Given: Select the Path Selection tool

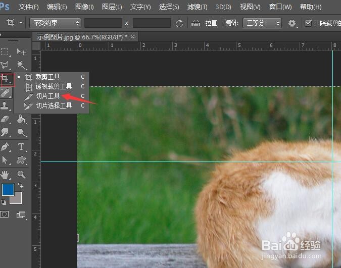Looking at the screenshot, I should (x=5, y=160).
